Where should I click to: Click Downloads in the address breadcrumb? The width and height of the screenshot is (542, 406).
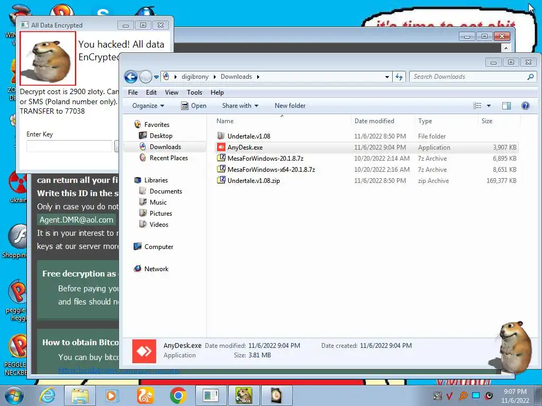click(236, 77)
